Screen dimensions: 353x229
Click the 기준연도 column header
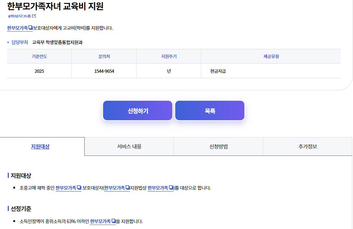[x=39, y=56]
